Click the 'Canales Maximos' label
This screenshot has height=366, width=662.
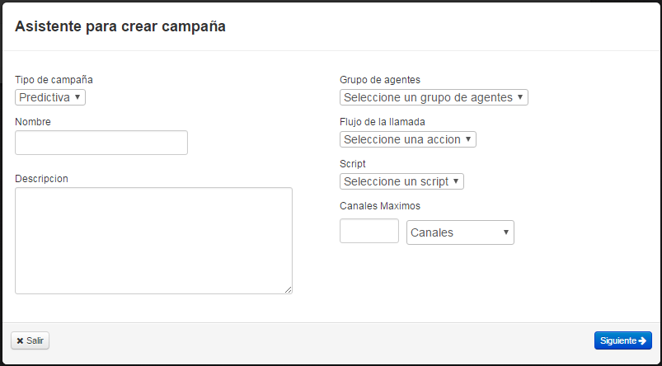(x=380, y=206)
